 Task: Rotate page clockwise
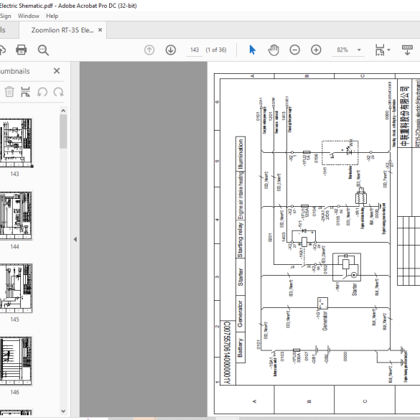[58, 92]
